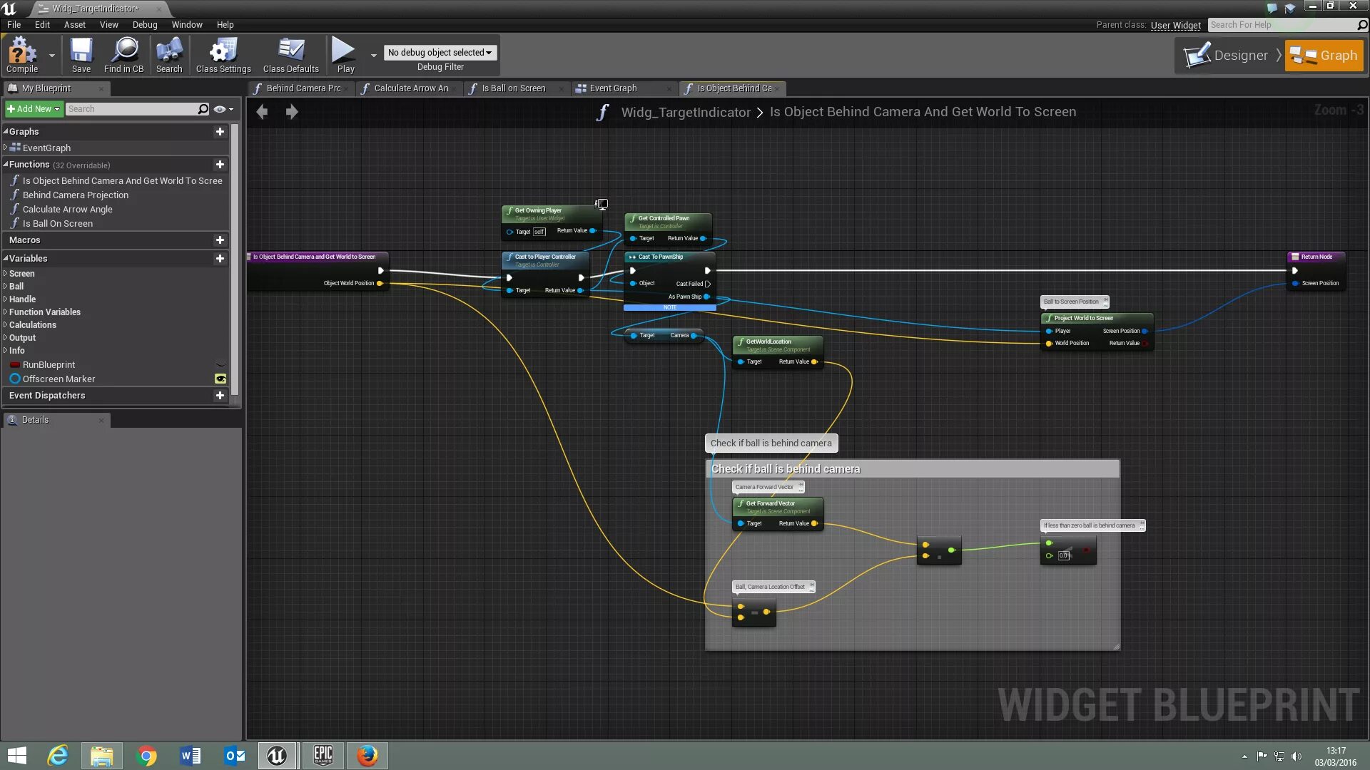
Task: Switch to Designer mode
Action: [x=1228, y=55]
